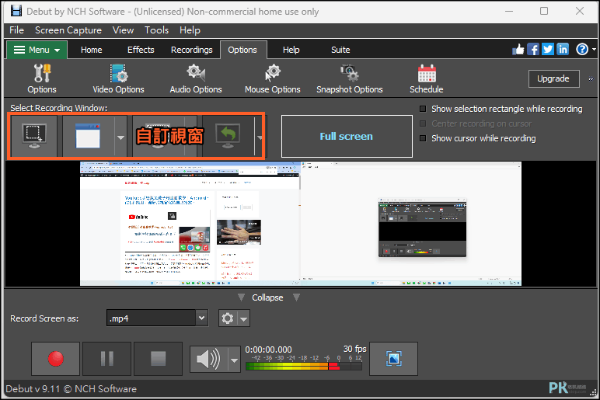Open the Help menu in menu bar
The height and width of the screenshot is (400, 600).
190,30
